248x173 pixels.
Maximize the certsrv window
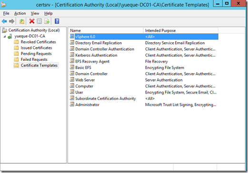(227, 3)
